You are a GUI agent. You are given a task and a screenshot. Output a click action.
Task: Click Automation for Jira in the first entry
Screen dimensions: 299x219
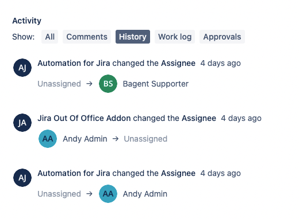[74, 63]
